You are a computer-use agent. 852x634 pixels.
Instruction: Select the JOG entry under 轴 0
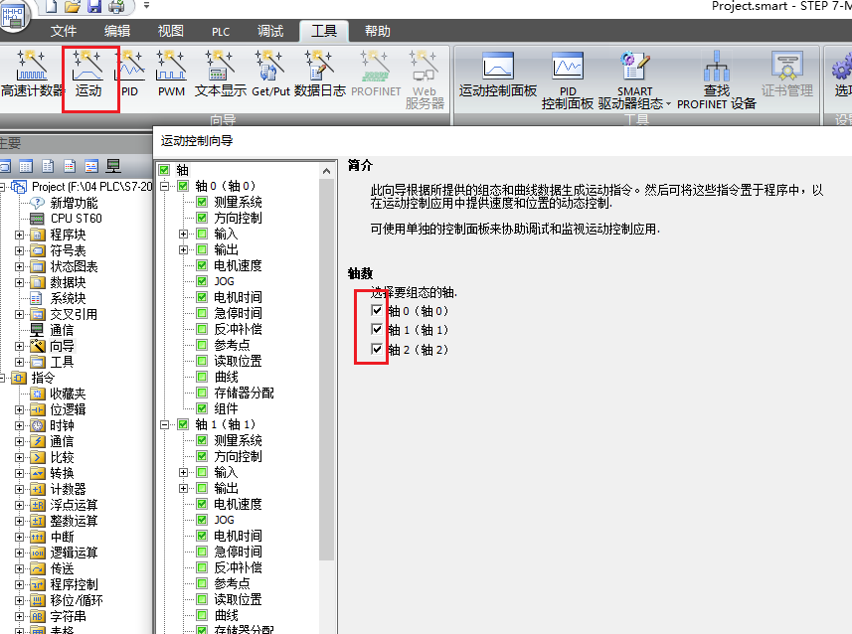[224, 281]
